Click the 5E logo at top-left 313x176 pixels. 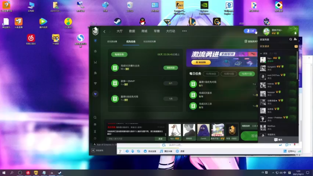pyautogui.click(x=95, y=31)
